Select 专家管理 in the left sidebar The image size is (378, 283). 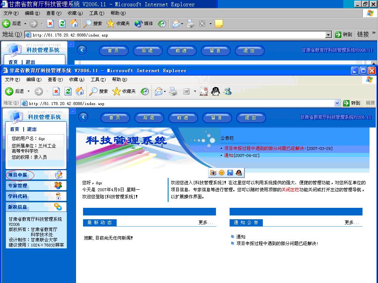(x=18, y=186)
